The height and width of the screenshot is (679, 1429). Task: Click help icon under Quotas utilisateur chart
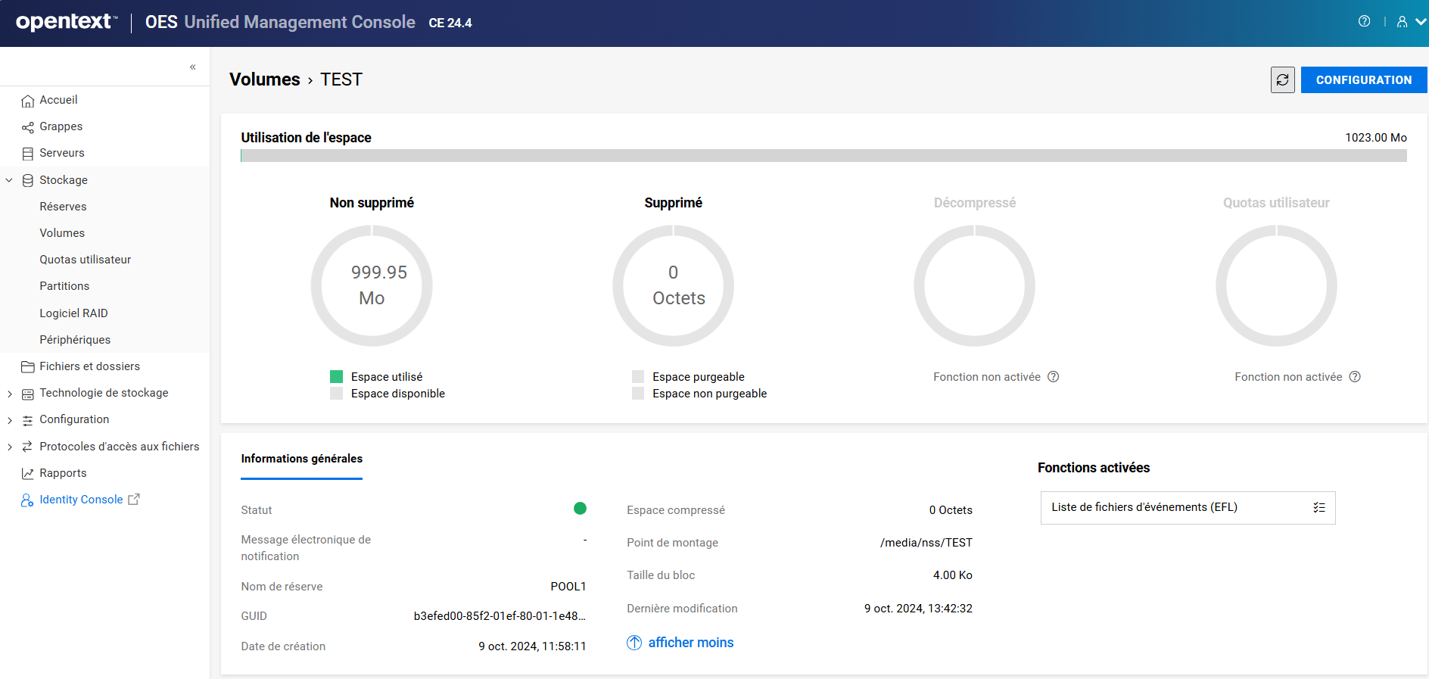click(1355, 377)
